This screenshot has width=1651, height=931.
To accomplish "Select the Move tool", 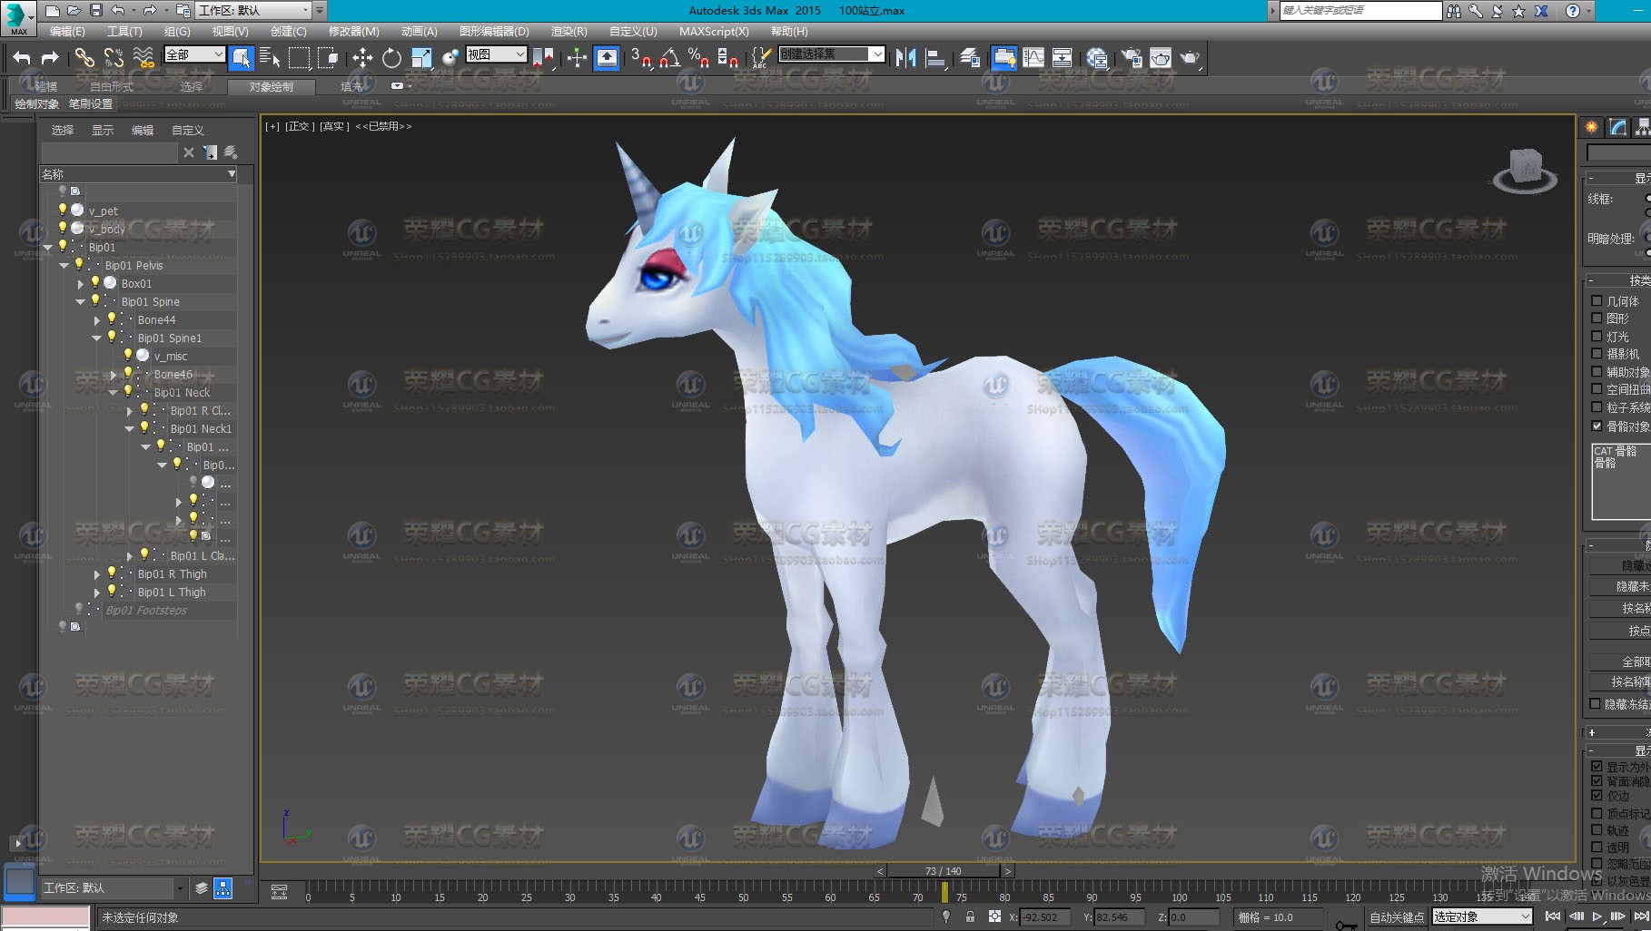I will tap(362, 58).
